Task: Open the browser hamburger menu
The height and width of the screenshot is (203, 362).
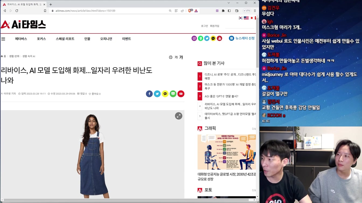Action: (x=255, y=11)
